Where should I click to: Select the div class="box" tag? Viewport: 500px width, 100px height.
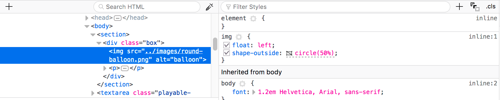134,43
